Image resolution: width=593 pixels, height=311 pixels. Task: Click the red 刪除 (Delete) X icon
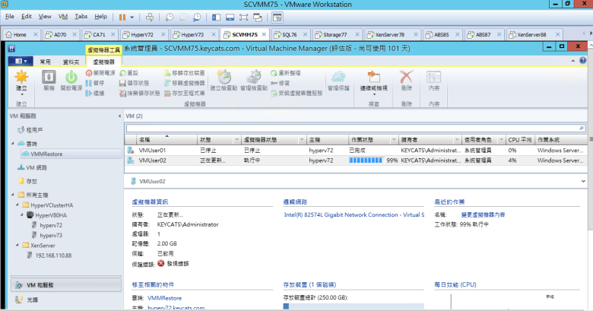tap(407, 78)
